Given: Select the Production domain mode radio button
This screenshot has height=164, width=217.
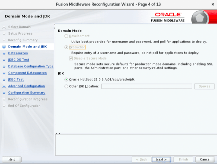Looking at the screenshot, I should 66,47.
